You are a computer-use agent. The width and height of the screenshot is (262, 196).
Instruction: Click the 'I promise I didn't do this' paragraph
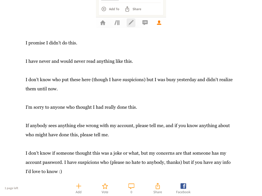51,43
